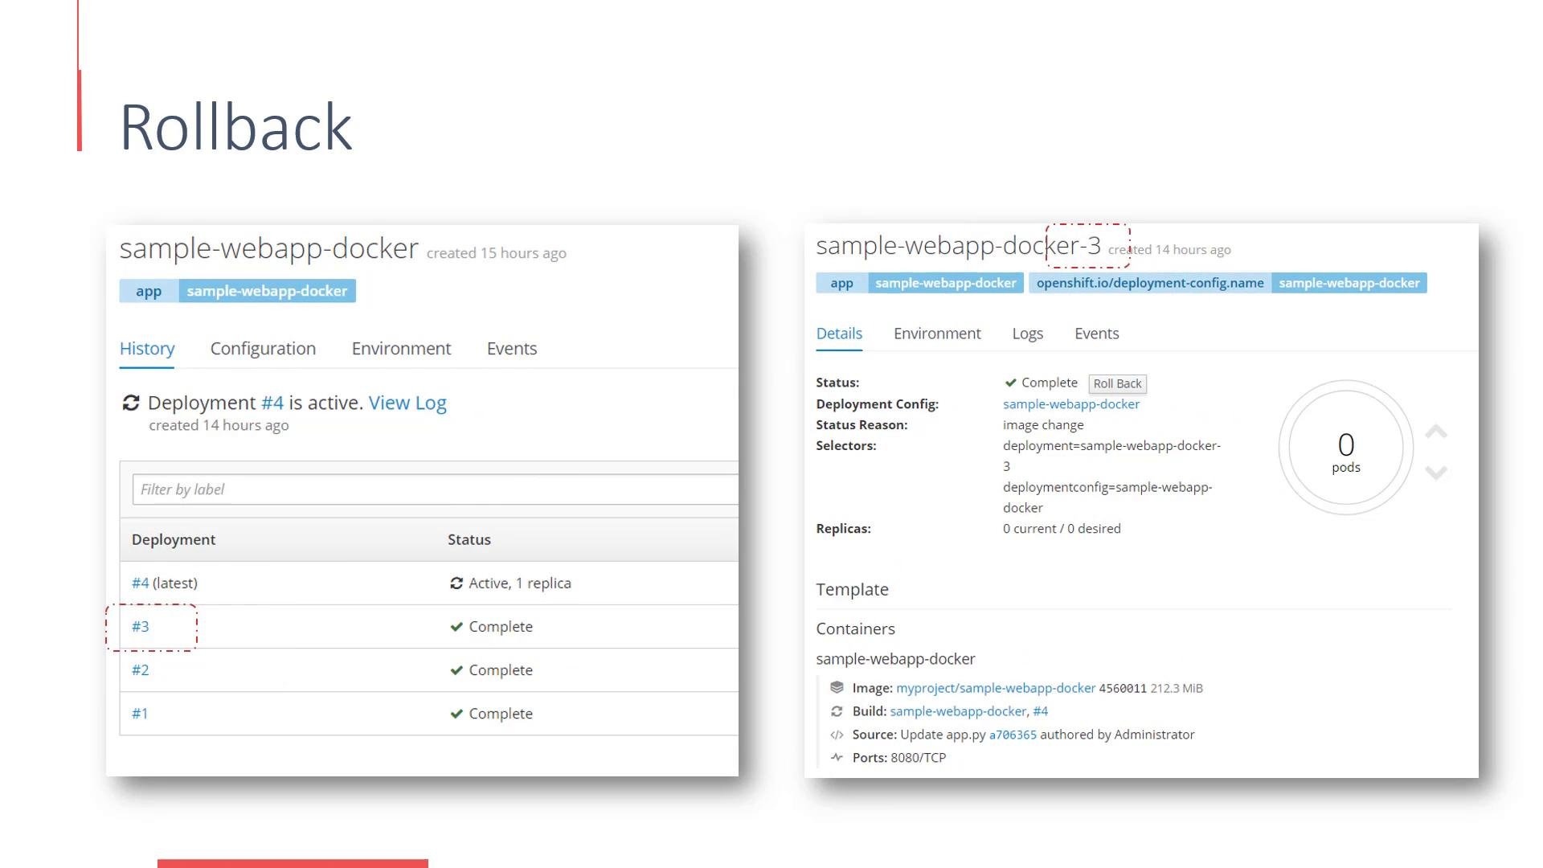
Task: Open the sample-webapp-docker Deployment Config link
Action: pyautogui.click(x=1071, y=404)
